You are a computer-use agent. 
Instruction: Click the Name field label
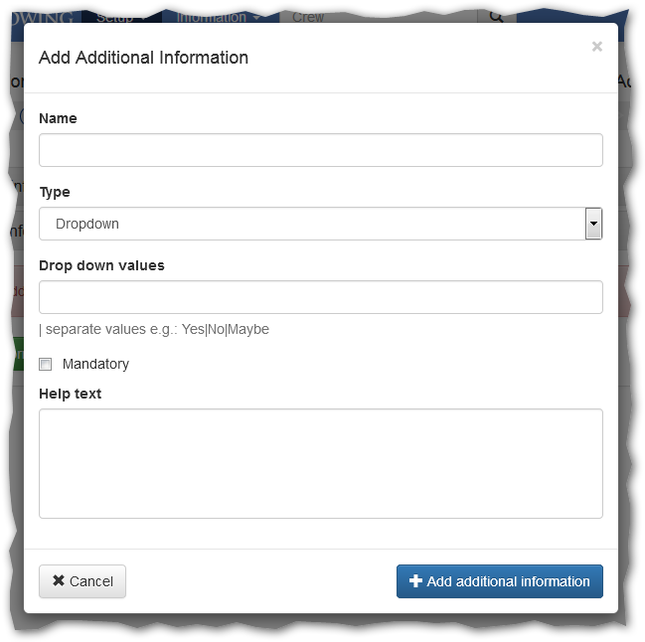coord(58,118)
